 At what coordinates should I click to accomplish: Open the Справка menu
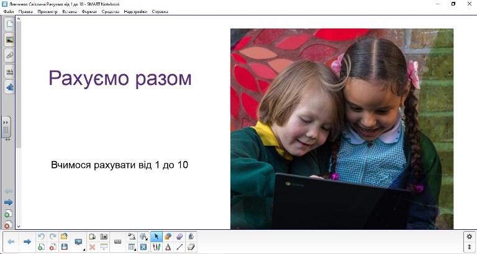[x=160, y=12]
